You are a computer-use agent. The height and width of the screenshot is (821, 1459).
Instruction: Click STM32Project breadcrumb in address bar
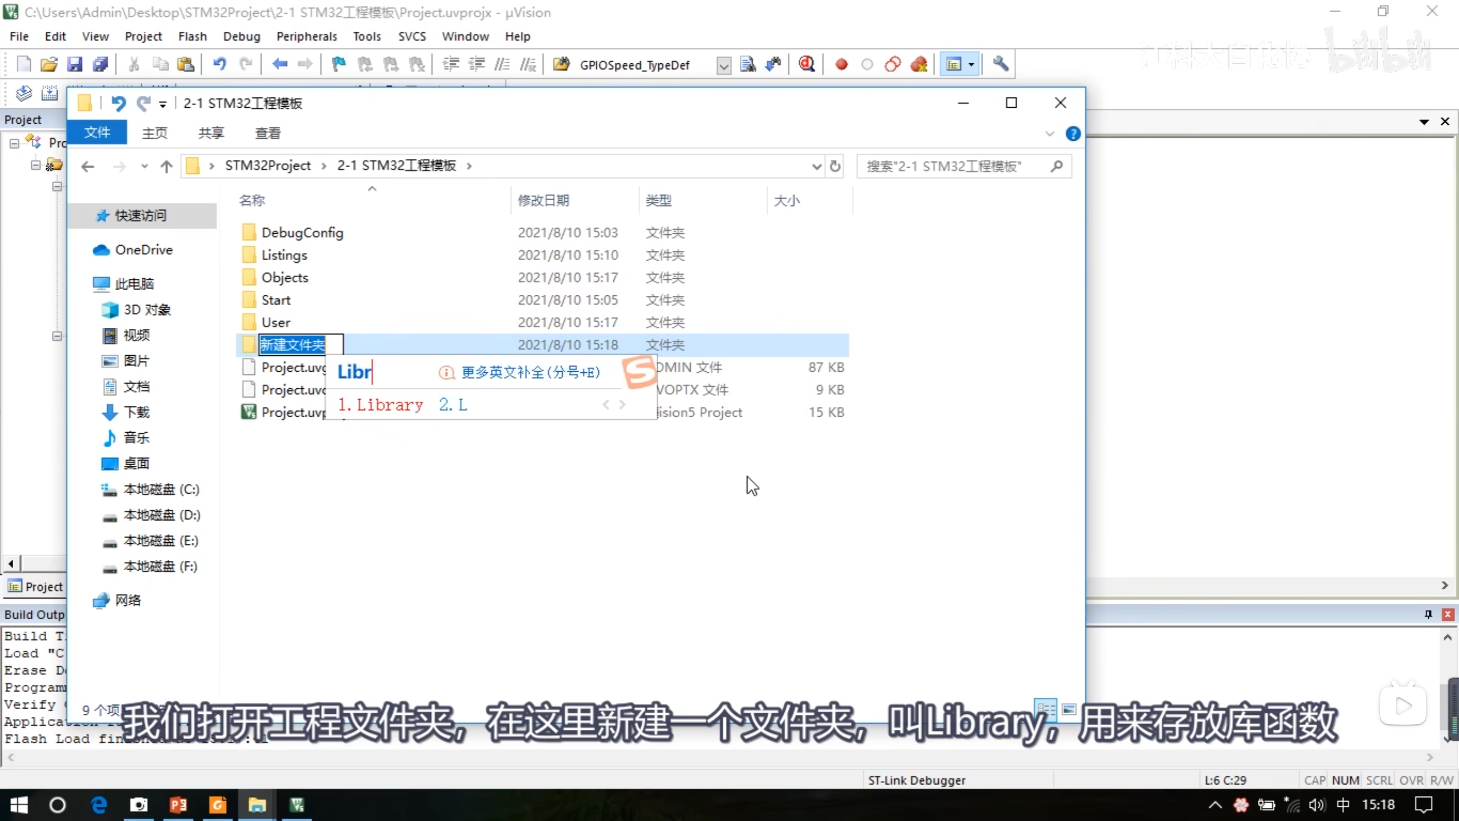(268, 166)
